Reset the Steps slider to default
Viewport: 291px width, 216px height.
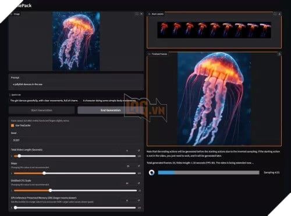139,166
